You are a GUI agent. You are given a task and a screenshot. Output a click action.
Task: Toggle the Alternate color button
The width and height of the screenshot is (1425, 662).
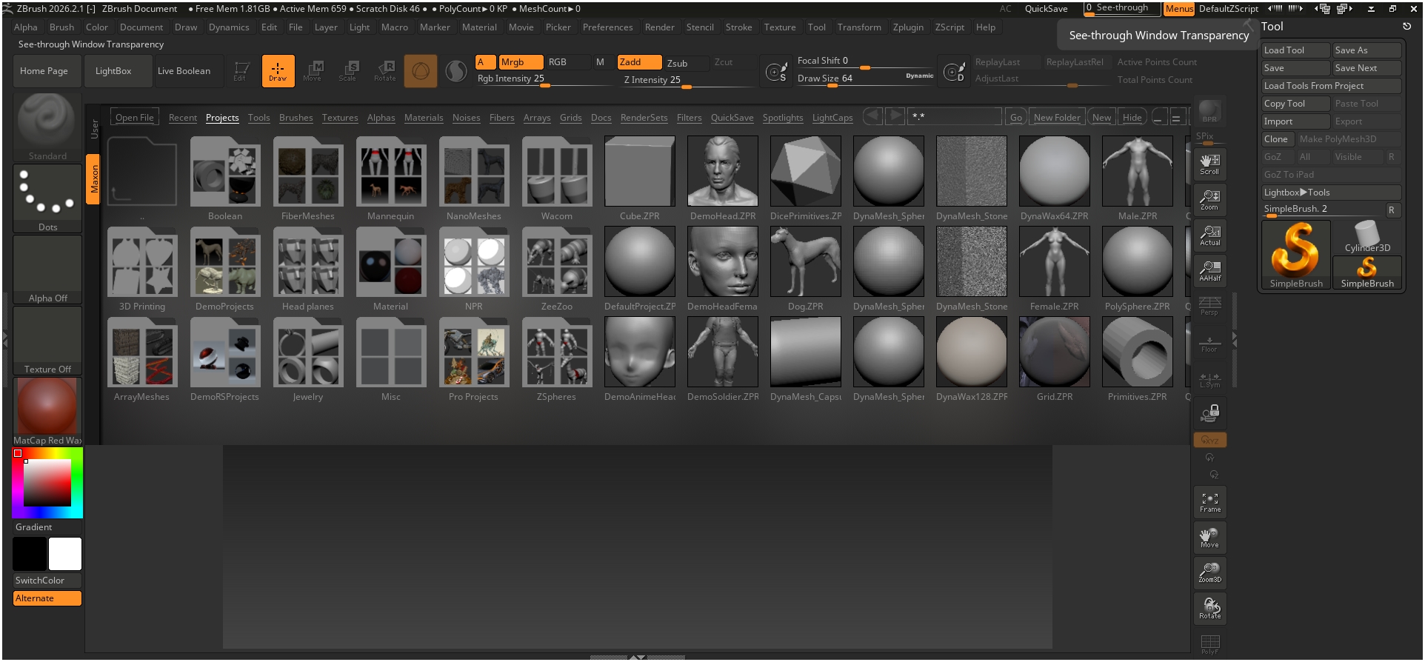(47, 598)
